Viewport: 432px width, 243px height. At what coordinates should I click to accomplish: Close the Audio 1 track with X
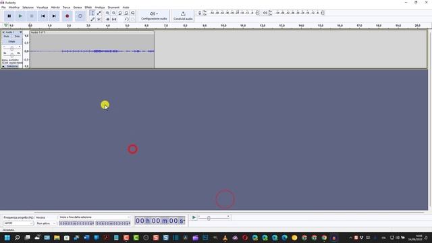click(x=3, y=32)
